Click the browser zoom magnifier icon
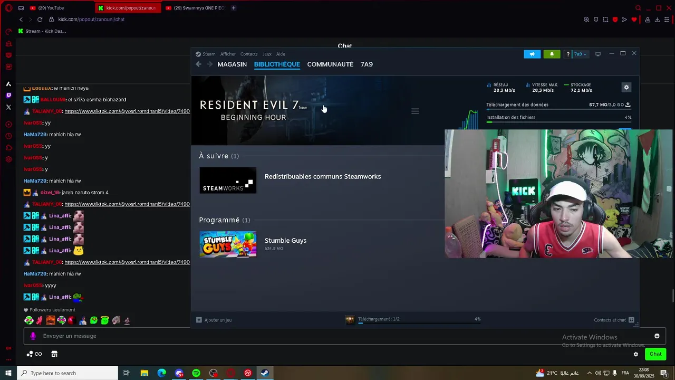Image resolution: width=675 pixels, height=380 pixels. click(x=586, y=20)
